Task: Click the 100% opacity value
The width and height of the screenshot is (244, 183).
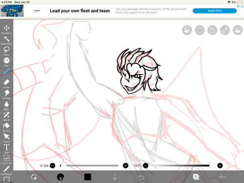Action: click(x=138, y=165)
